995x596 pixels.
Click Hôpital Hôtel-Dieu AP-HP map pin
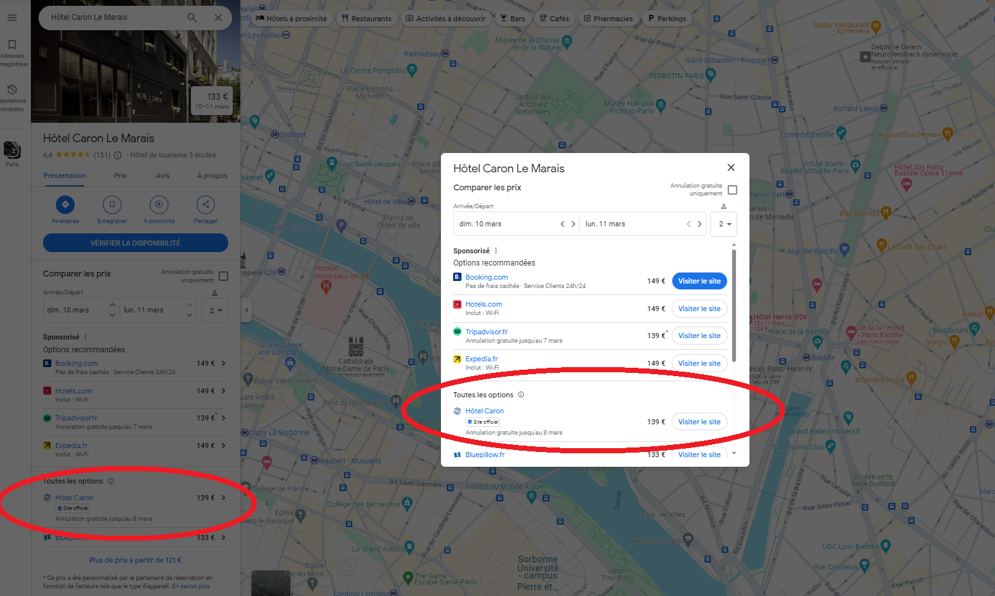[x=326, y=287]
